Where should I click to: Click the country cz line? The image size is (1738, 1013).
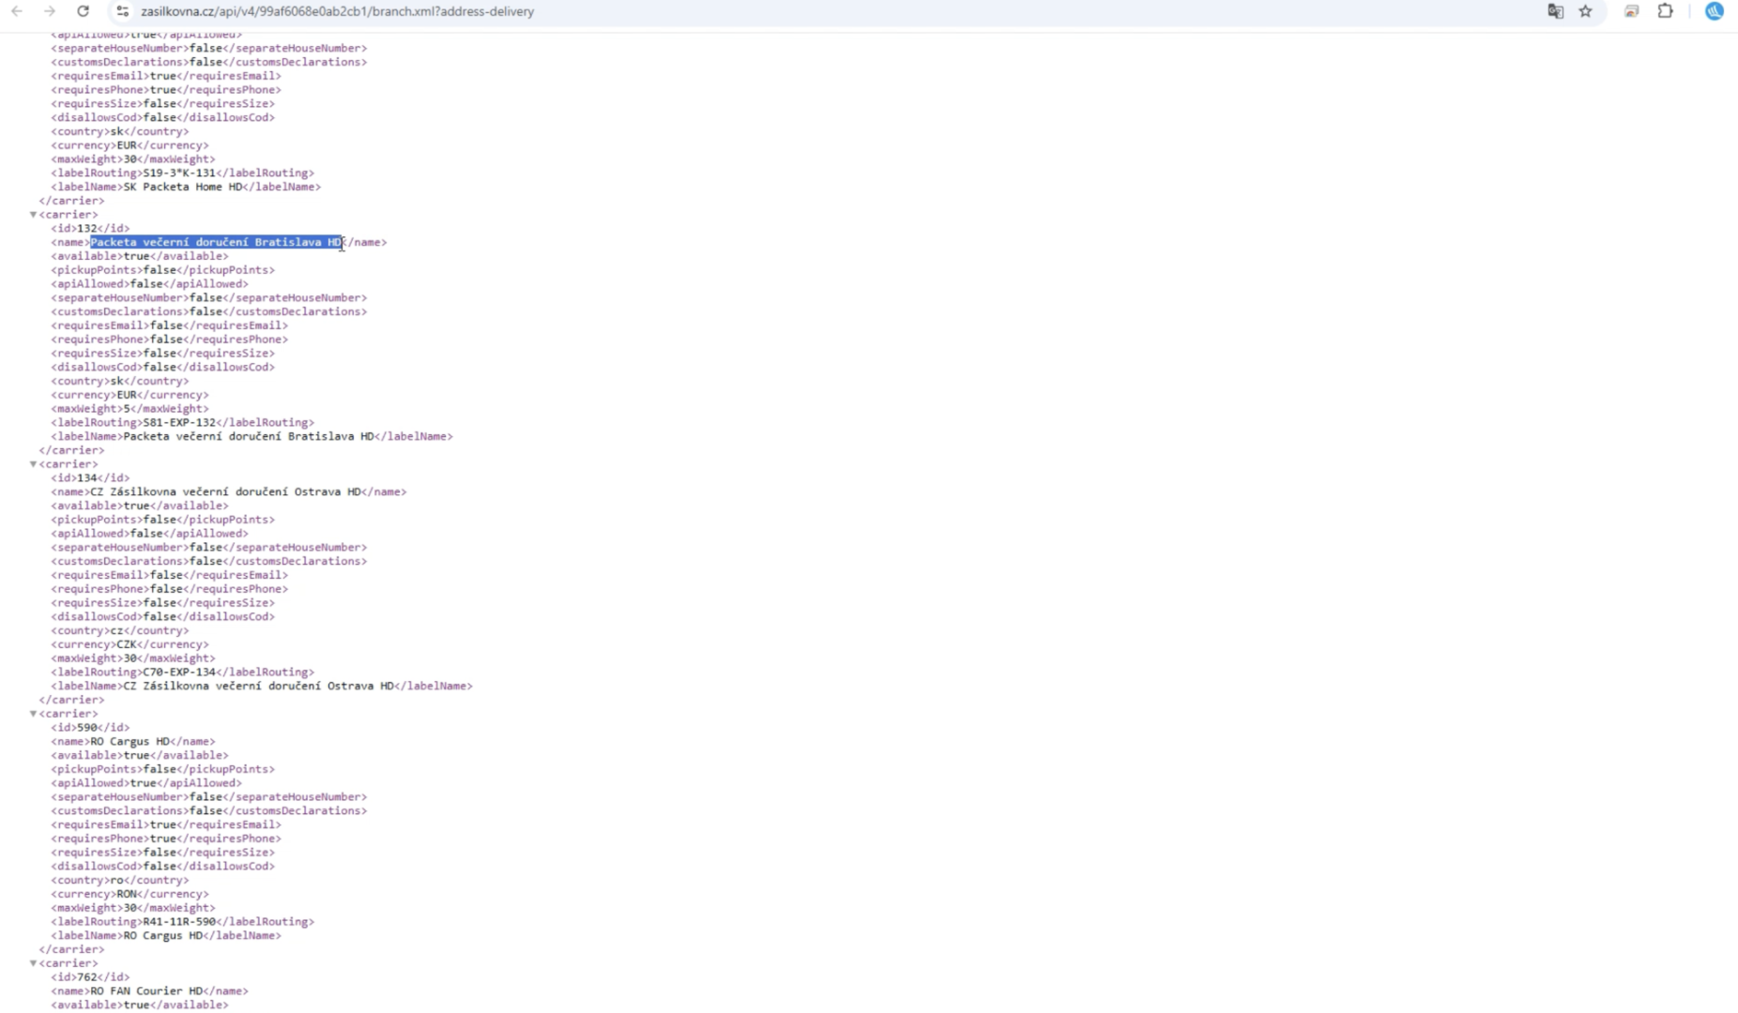coord(119,630)
